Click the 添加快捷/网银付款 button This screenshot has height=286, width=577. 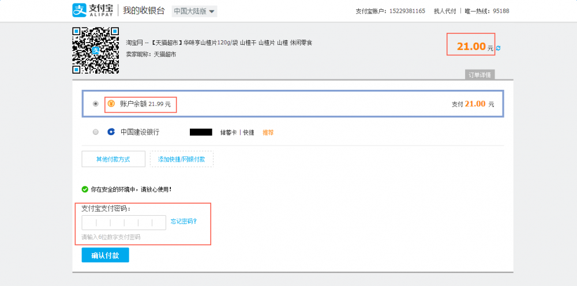click(x=181, y=159)
